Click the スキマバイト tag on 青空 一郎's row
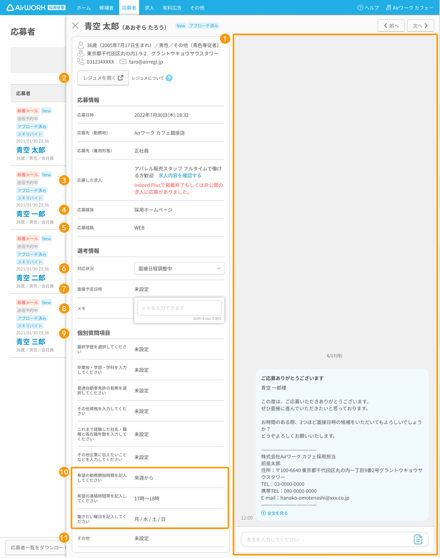 point(30,198)
